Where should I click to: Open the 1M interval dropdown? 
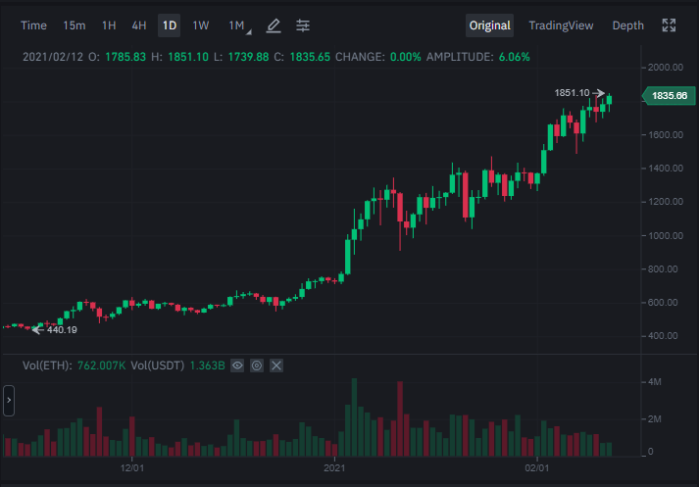click(239, 25)
